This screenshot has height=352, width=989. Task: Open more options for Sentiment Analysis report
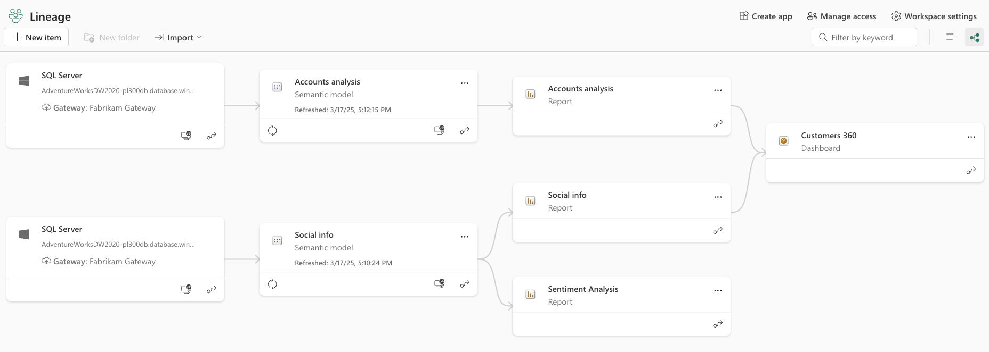(x=718, y=290)
